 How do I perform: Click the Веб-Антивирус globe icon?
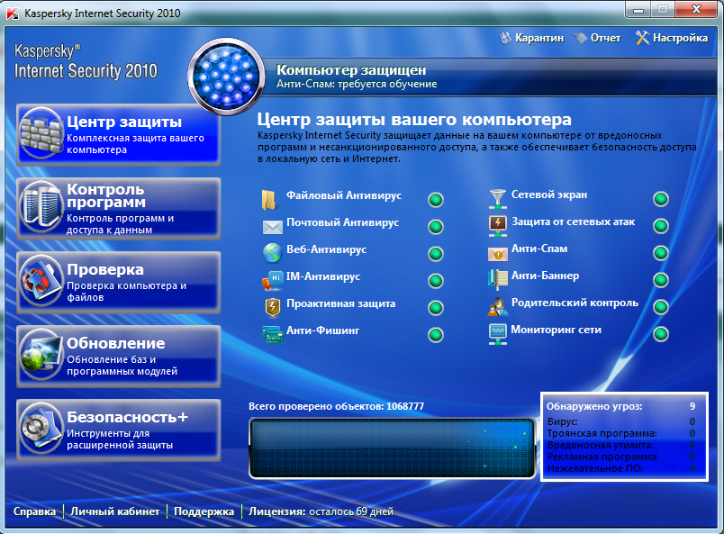click(273, 253)
